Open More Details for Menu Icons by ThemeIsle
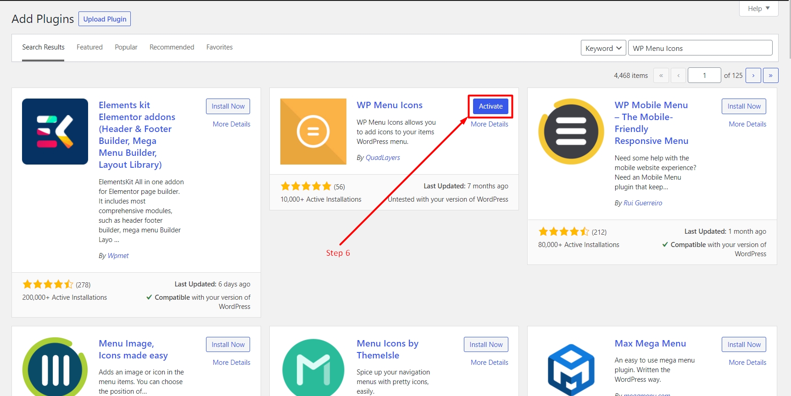Viewport: 791px width, 396px height. coord(490,363)
